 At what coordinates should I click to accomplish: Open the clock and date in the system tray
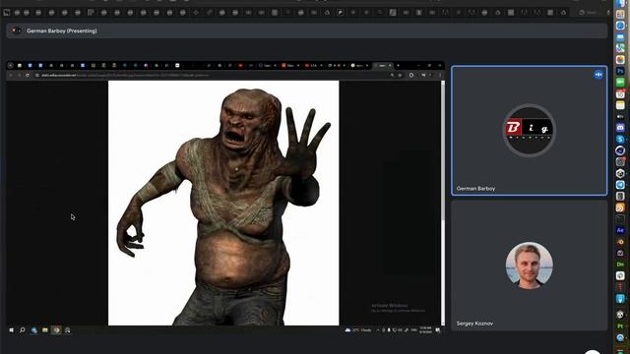[x=425, y=330]
